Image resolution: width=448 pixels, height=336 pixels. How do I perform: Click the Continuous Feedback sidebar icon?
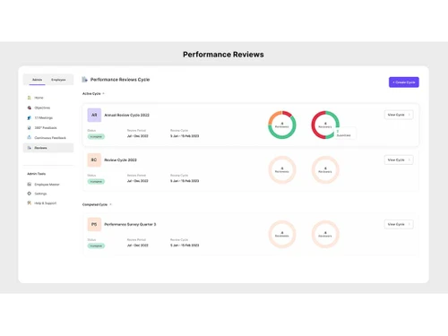tap(29, 138)
